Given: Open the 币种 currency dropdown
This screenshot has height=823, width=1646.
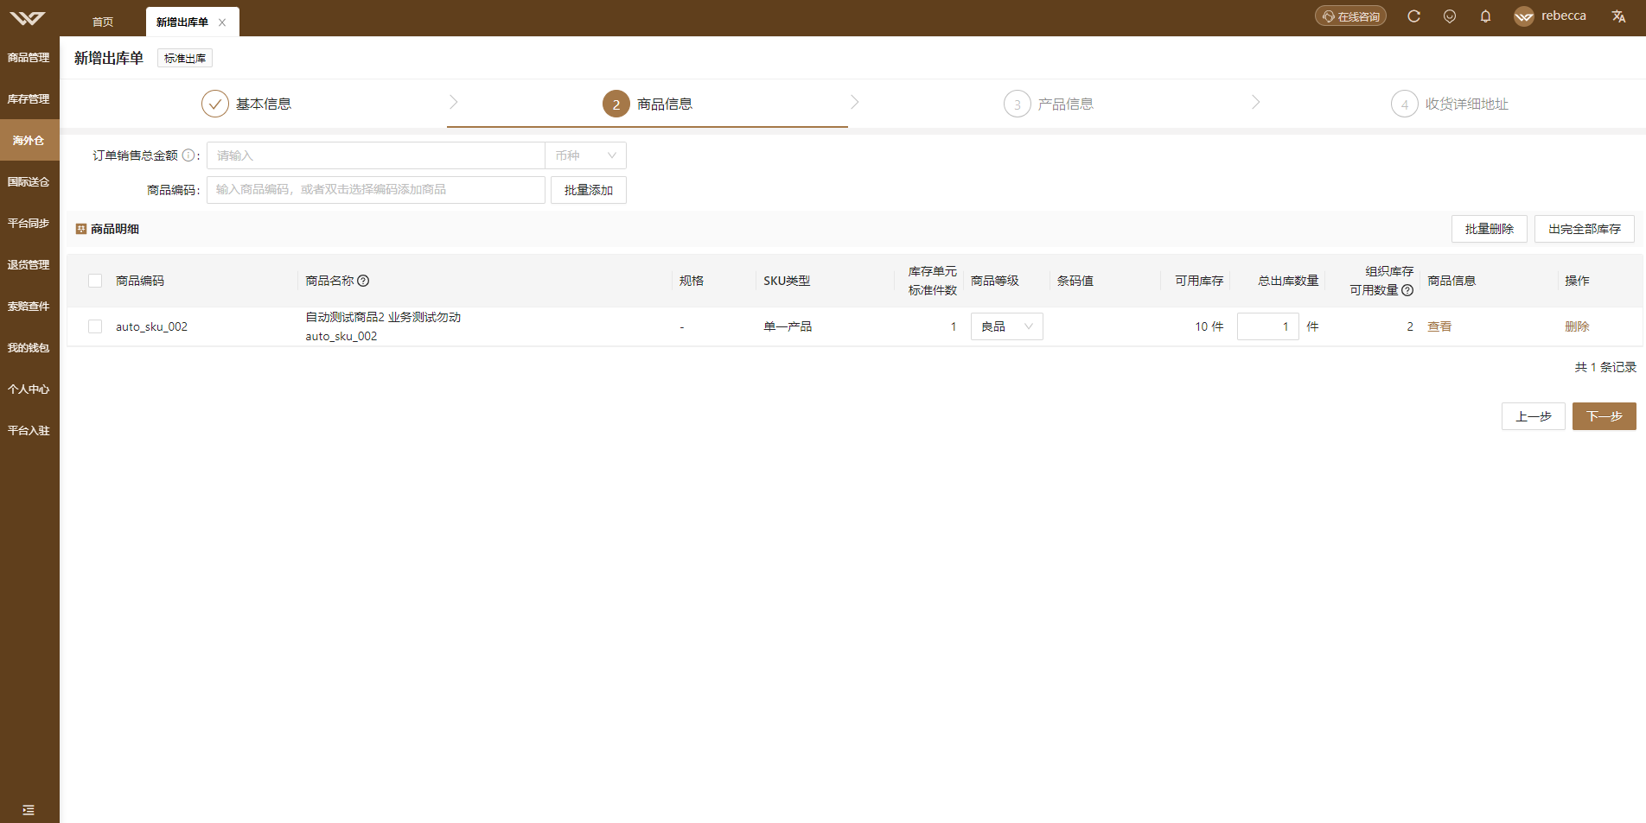Looking at the screenshot, I should [585, 155].
